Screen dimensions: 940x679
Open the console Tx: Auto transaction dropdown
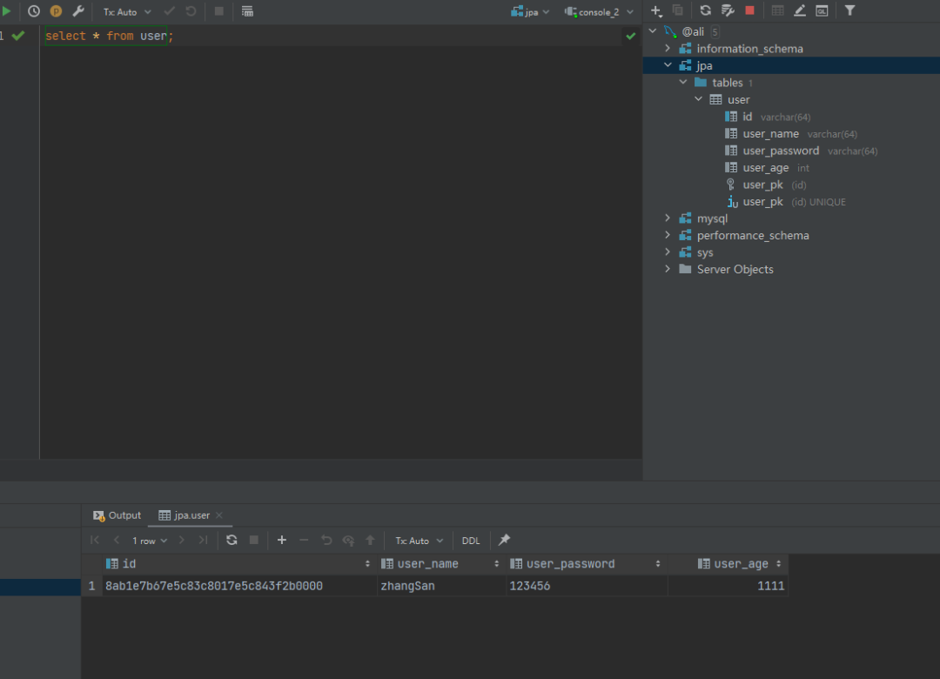point(126,11)
